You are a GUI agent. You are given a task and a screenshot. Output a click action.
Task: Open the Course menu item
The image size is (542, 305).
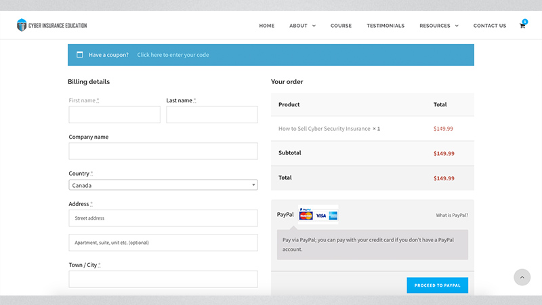pyautogui.click(x=341, y=26)
